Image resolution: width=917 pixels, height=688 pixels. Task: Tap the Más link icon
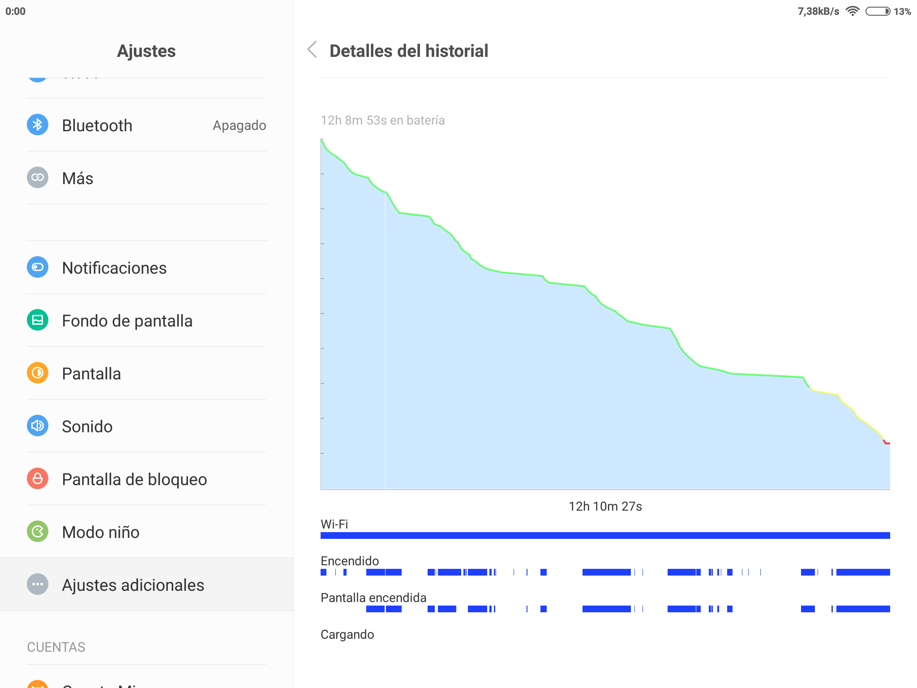click(38, 178)
